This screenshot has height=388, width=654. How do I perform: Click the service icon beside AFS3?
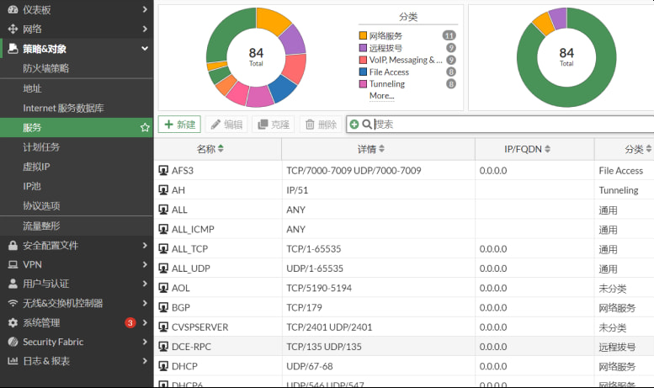point(163,171)
